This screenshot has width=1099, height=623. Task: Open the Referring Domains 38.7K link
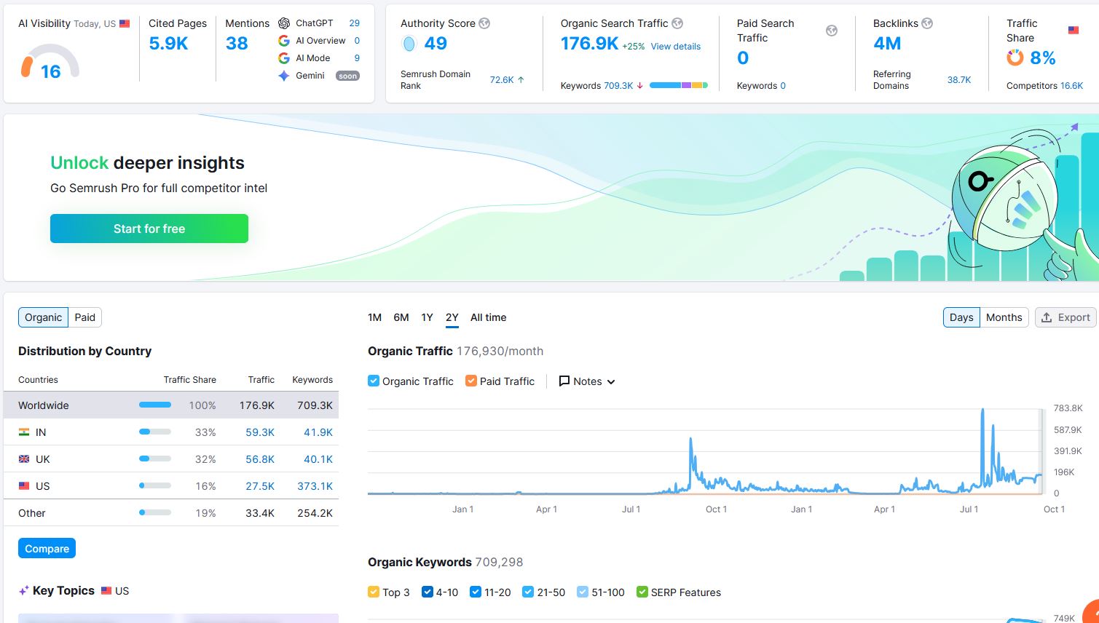click(959, 80)
